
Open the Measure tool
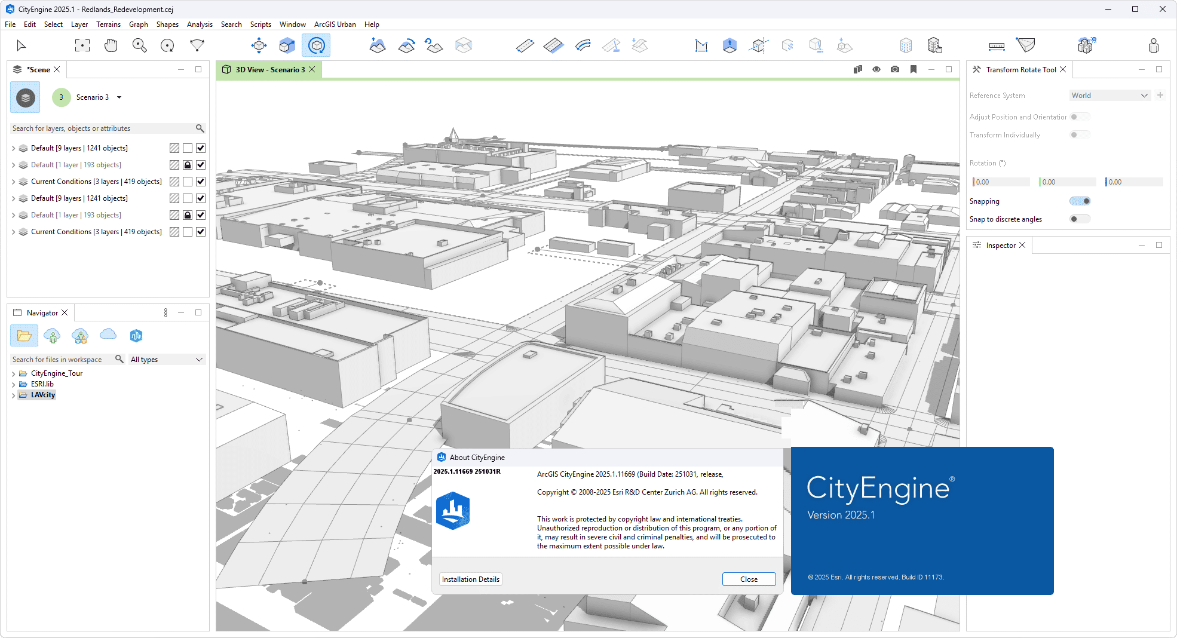click(x=996, y=45)
